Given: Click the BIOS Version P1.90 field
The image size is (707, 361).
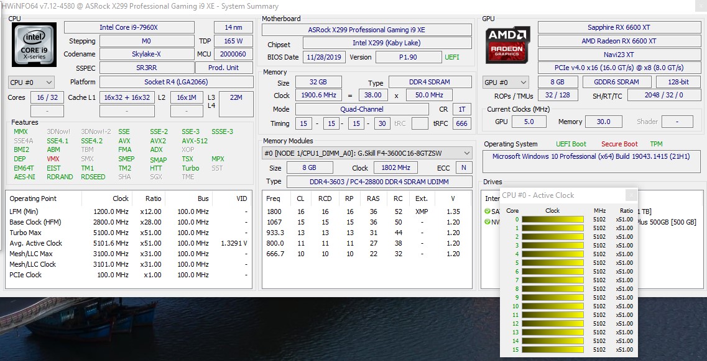Looking at the screenshot, I should coord(409,57).
